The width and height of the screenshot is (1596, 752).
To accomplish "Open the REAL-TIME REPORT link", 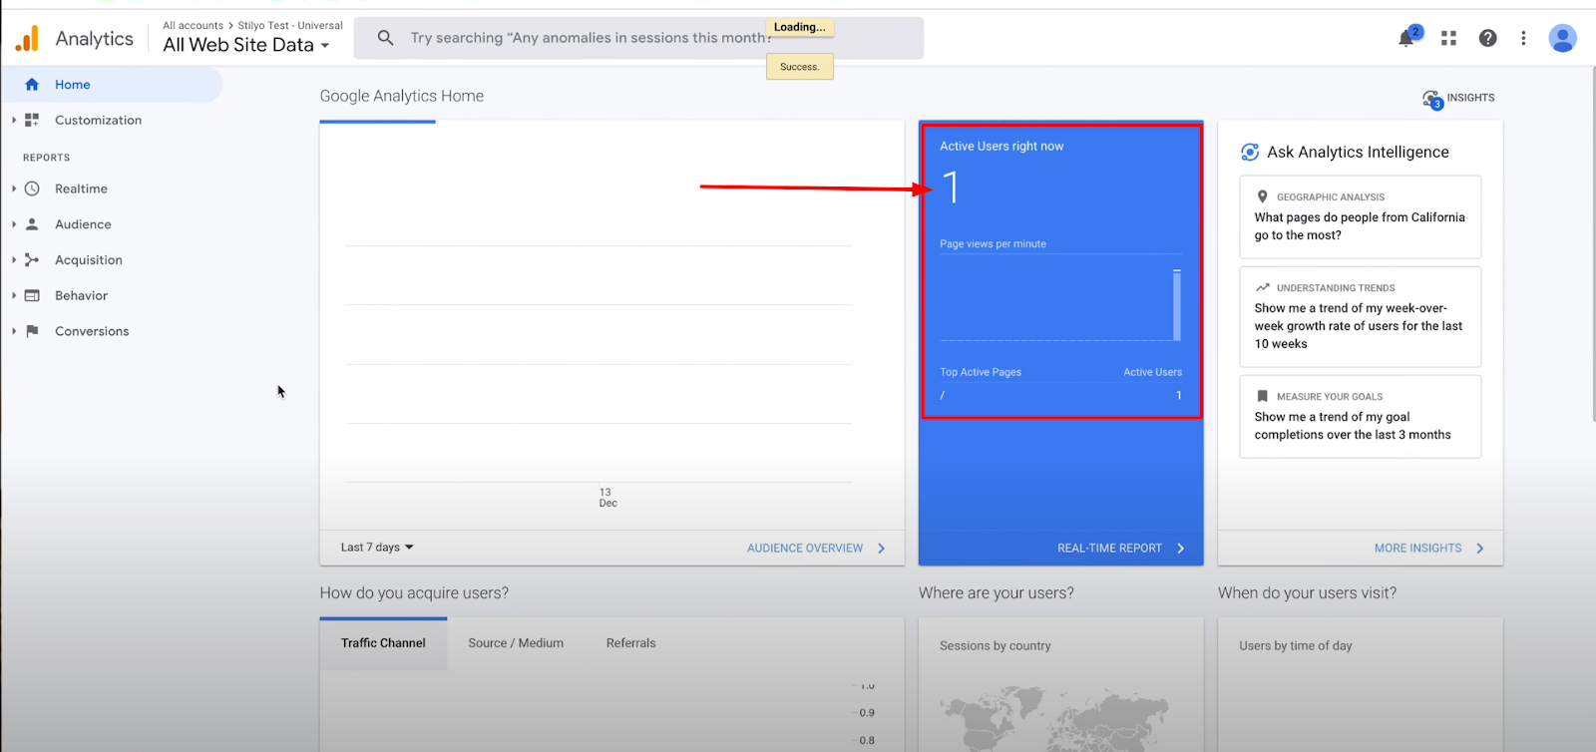I will [1109, 548].
